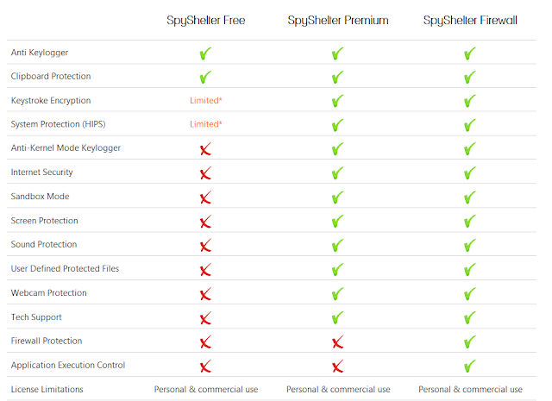Image resolution: width=552 pixels, height=401 pixels.
Task: Click red X for Sound Protection in Free column
Action: point(205,246)
